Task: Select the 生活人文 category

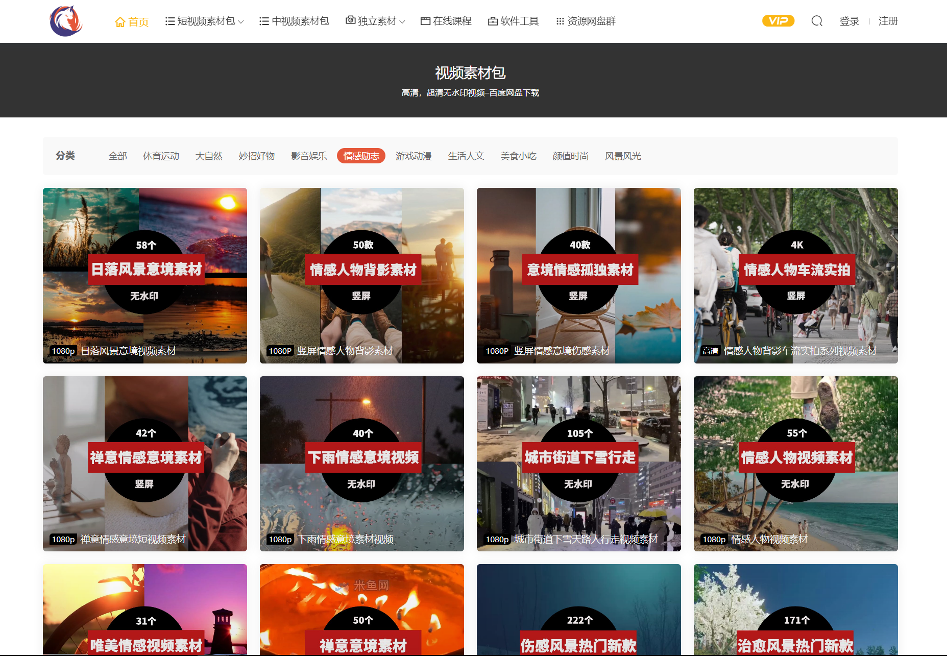Action: pyautogui.click(x=466, y=156)
